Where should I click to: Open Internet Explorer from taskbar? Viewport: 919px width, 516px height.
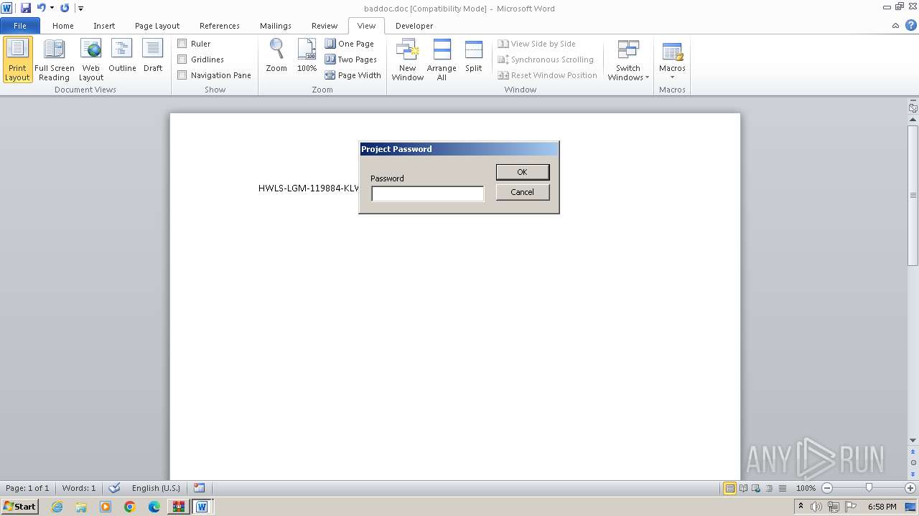pos(57,507)
